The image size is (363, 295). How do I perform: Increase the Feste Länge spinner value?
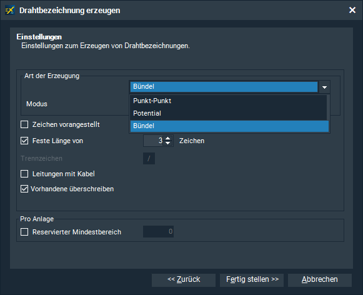tap(168, 138)
